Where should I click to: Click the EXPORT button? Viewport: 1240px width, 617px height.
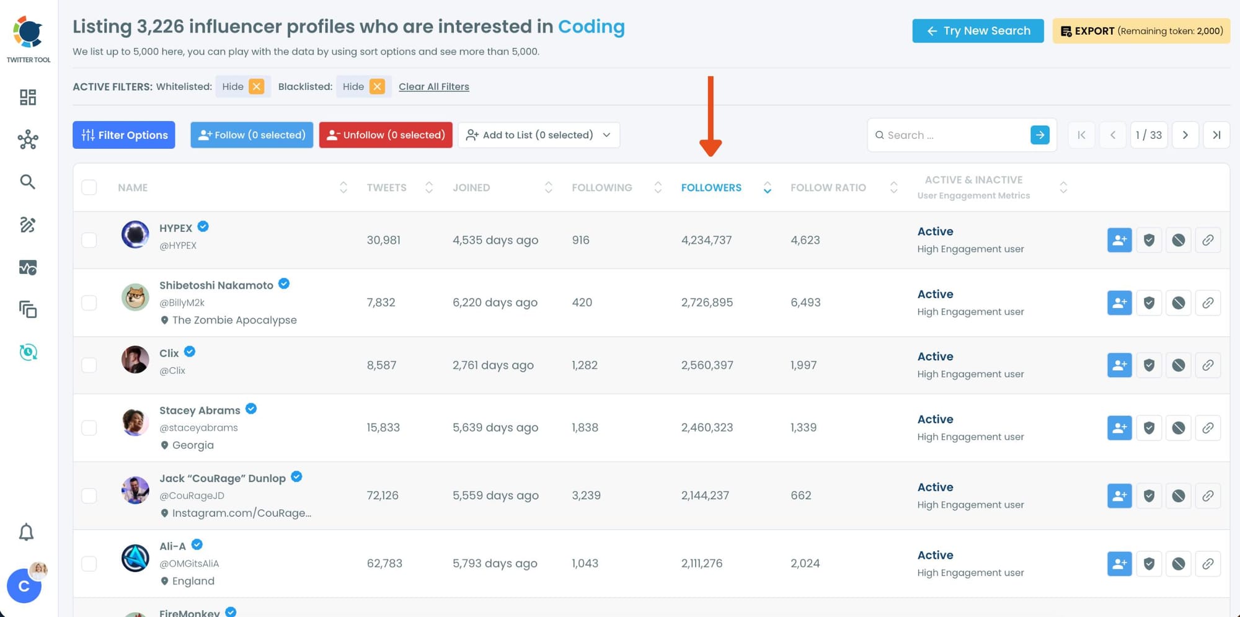point(1141,30)
